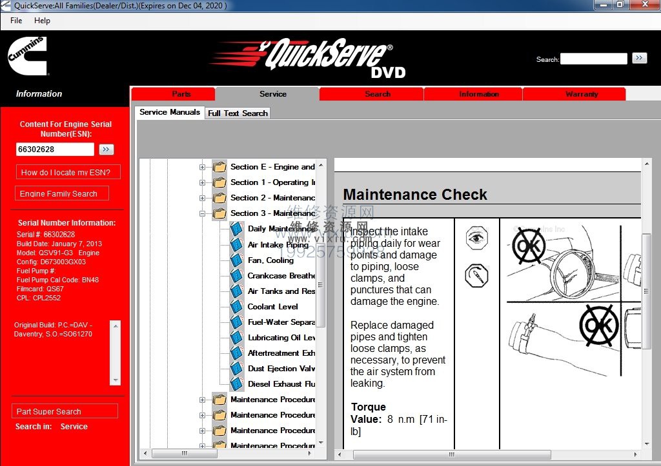
Task: Click the eye inspection symbol icon
Action: click(x=477, y=238)
